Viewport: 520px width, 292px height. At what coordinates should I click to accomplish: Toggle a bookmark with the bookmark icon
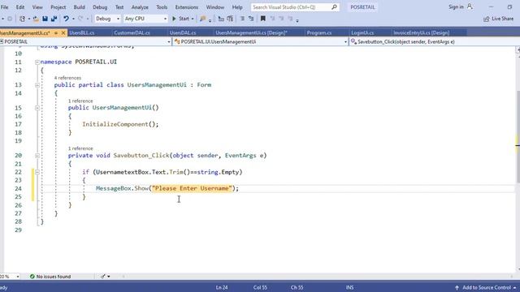(263, 19)
